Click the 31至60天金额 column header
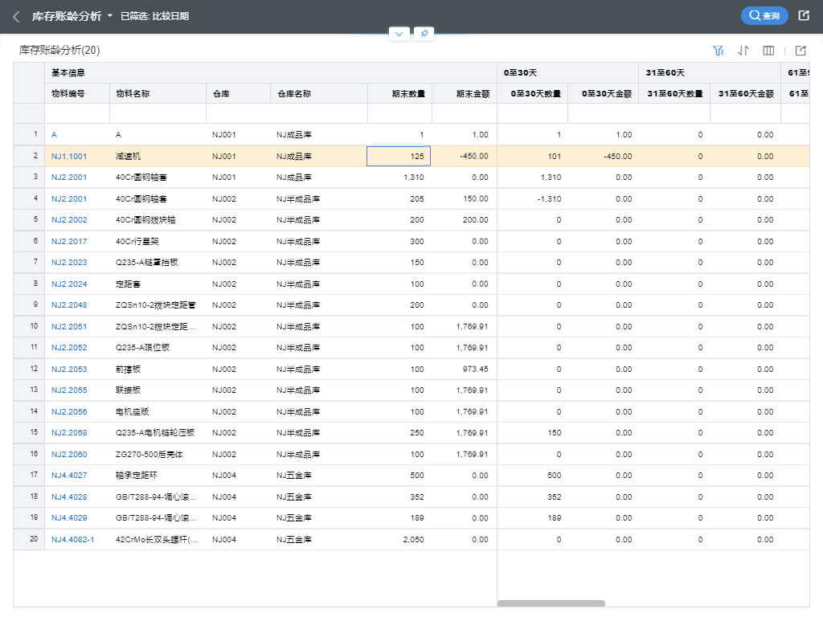The height and width of the screenshot is (617, 823). pos(745,93)
